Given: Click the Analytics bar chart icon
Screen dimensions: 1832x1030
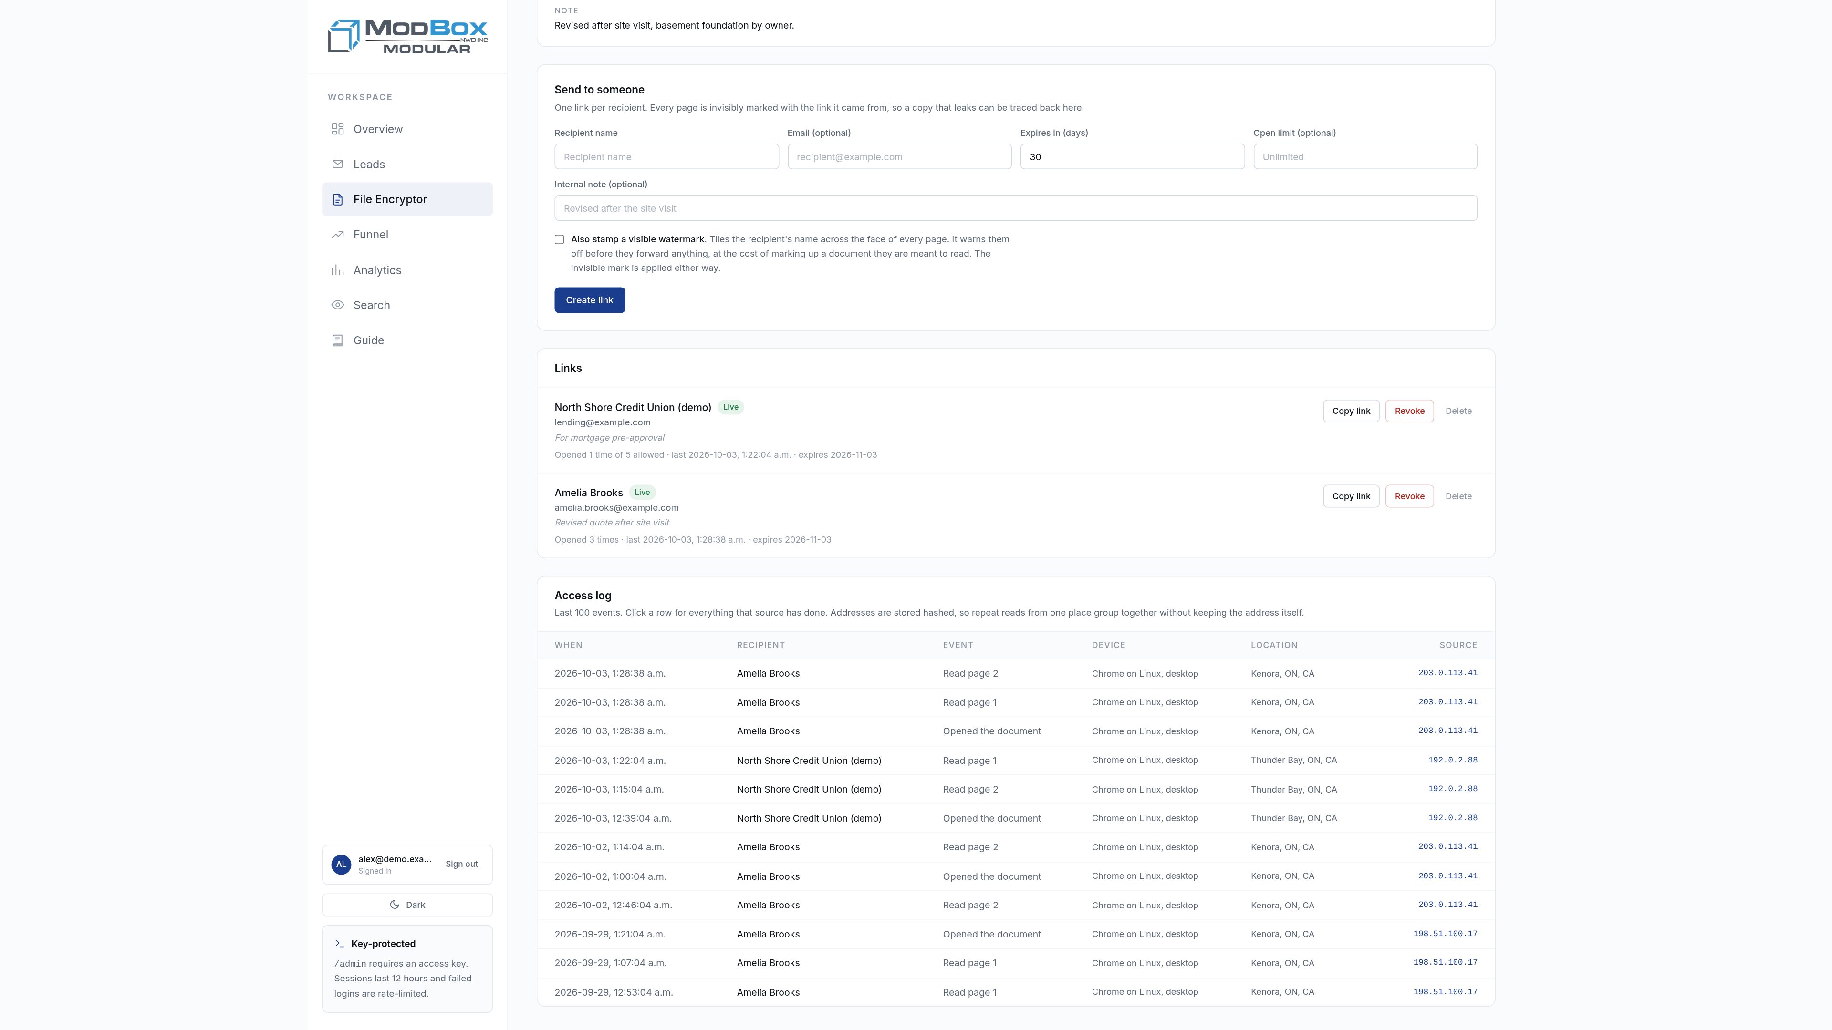Looking at the screenshot, I should click(338, 270).
